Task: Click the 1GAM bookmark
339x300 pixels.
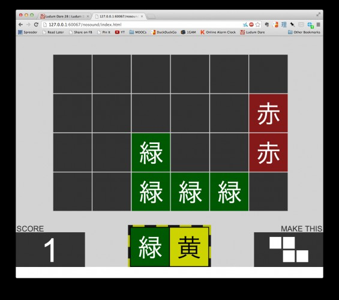Action: coord(188,32)
